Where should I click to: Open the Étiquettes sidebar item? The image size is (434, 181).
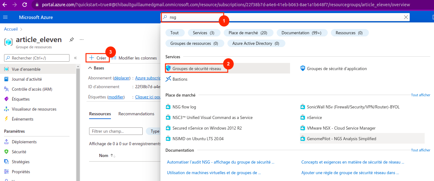click(x=21, y=99)
